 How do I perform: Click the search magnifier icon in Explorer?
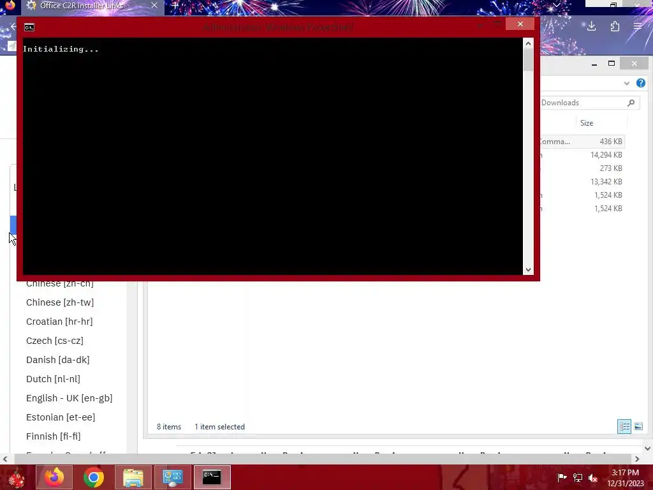coord(631,103)
